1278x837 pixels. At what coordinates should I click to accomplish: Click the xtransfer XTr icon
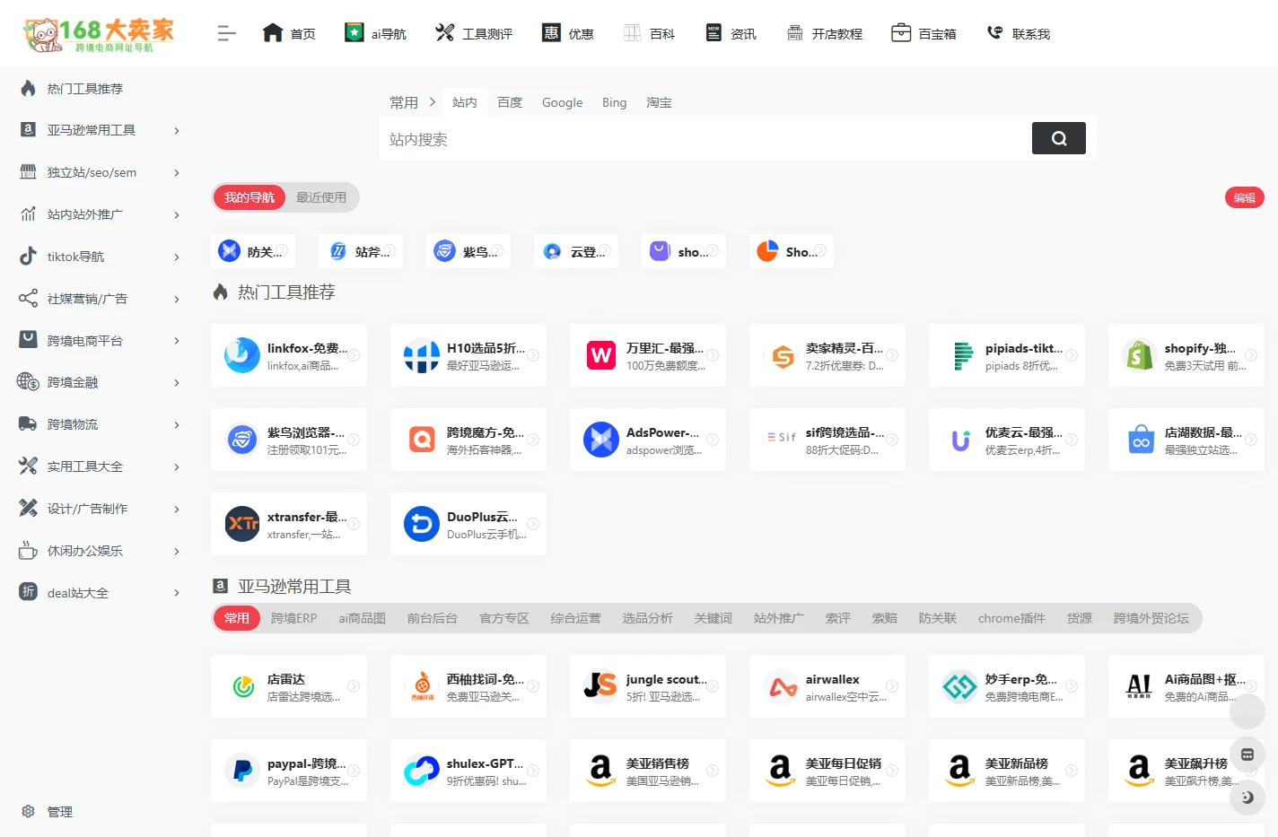(x=242, y=524)
